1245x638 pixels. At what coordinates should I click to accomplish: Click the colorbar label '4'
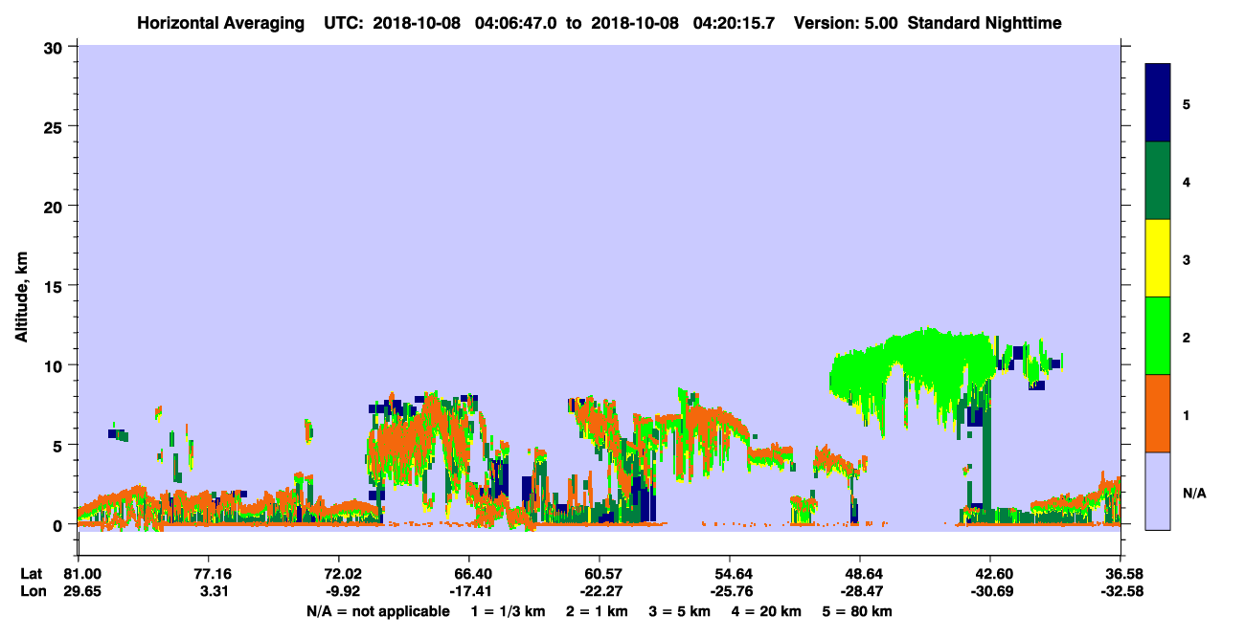coord(1187,182)
